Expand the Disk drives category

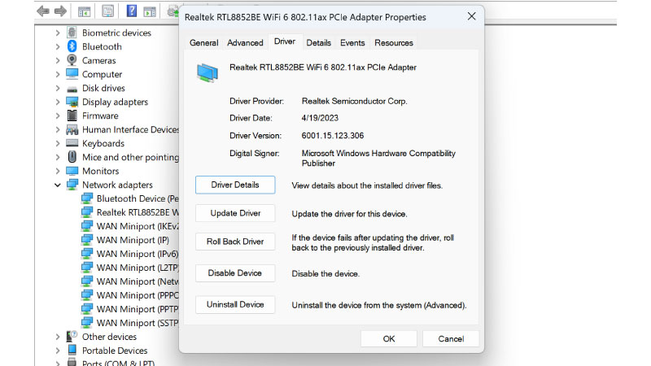point(58,89)
